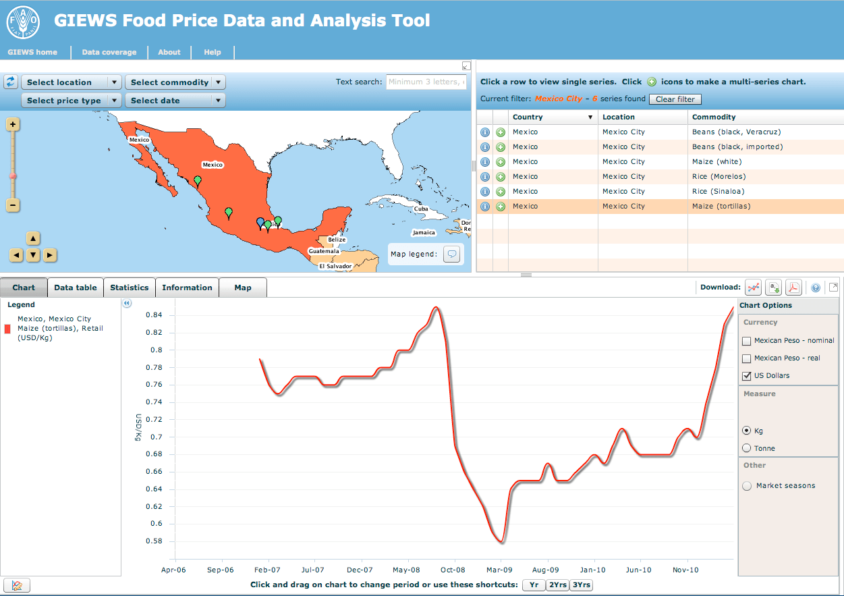This screenshot has width=844, height=596.
Task: Switch to the Statistics tab
Action: [130, 288]
